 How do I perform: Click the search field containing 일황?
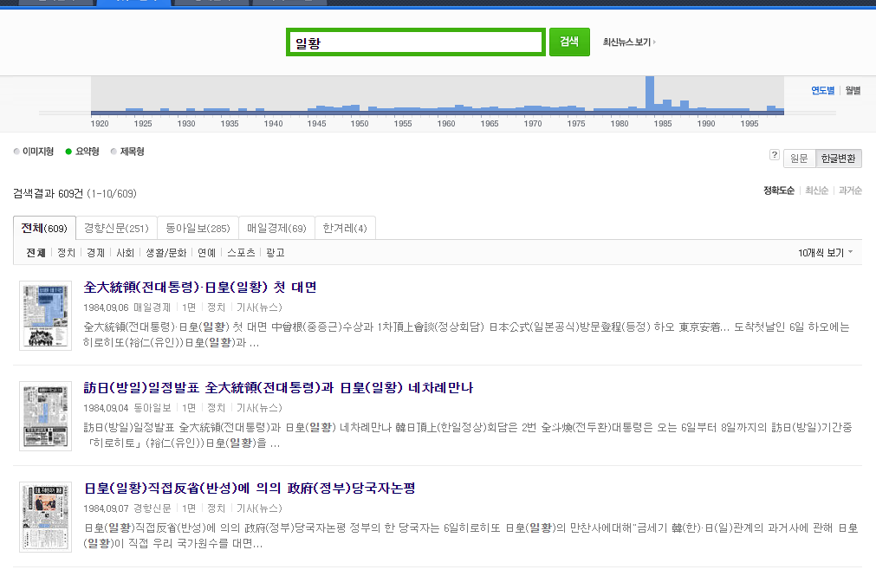(415, 42)
